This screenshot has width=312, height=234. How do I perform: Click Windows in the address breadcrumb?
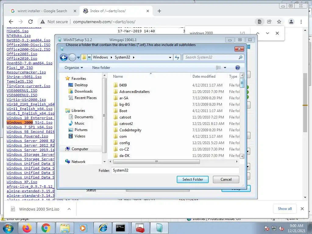[x=100, y=57]
